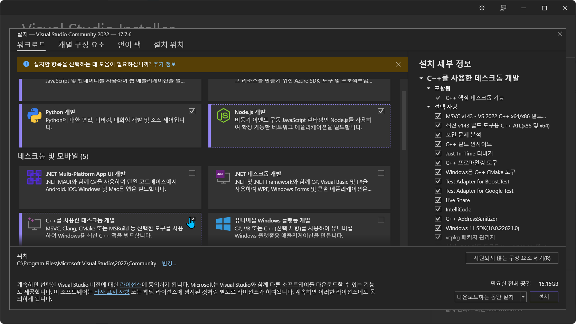Uncheck Windows C++ CMake tools option
Image resolution: width=576 pixels, height=324 pixels.
[x=438, y=172]
